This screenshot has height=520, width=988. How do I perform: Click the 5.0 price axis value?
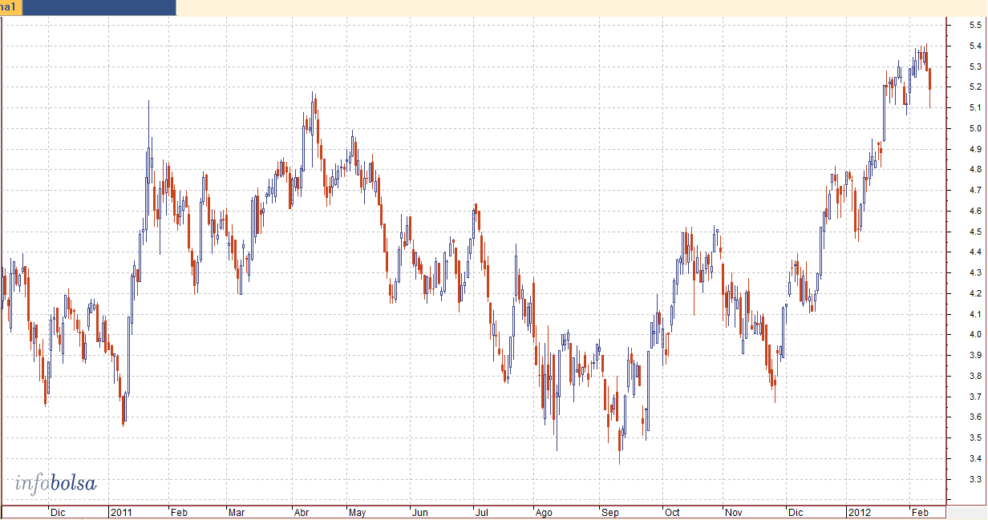(x=975, y=128)
